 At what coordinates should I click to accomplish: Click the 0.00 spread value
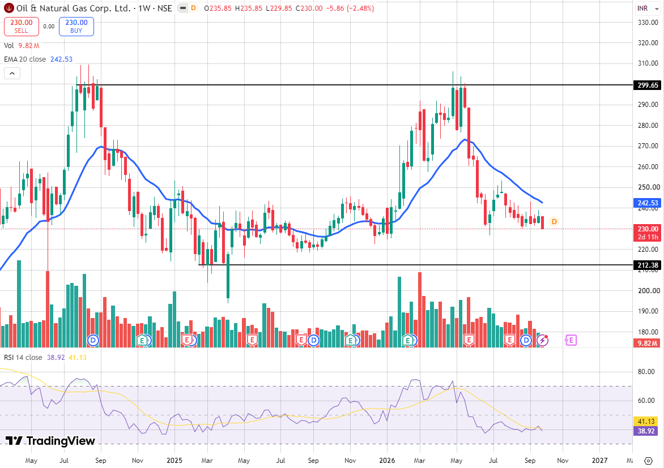pyautogui.click(x=49, y=26)
